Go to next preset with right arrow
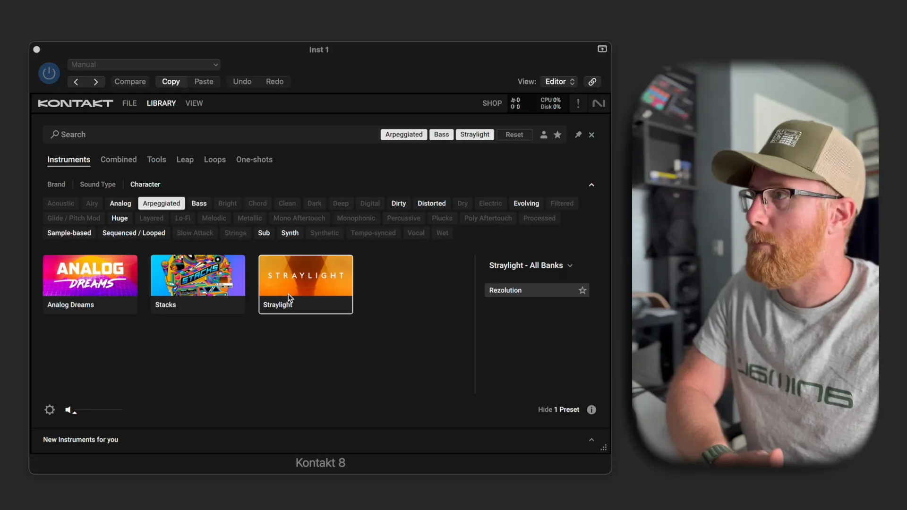The width and height of the screenshot is (907, 510). 96,82
